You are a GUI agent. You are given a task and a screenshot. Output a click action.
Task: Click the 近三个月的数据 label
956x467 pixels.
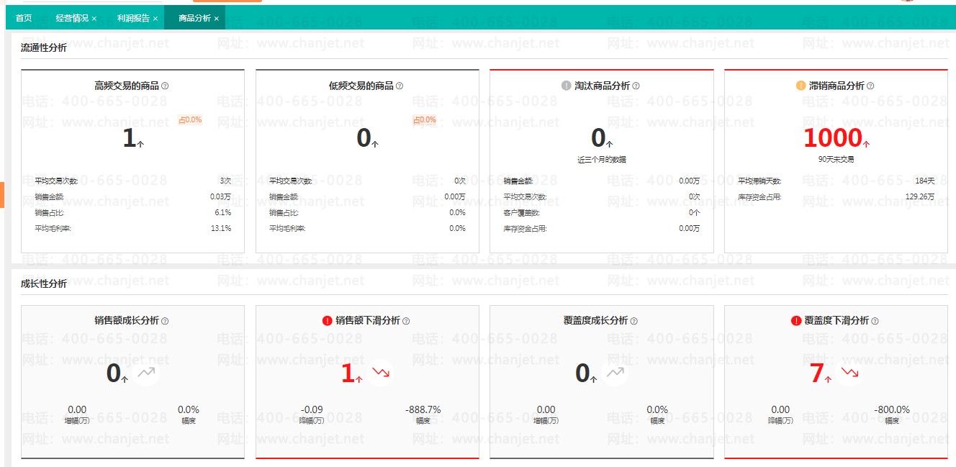(x=602, y=160)
